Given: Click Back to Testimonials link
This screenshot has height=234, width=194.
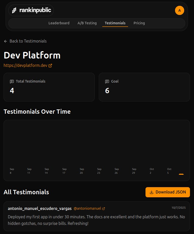Looking at the screenshot, I should [25, 41].
